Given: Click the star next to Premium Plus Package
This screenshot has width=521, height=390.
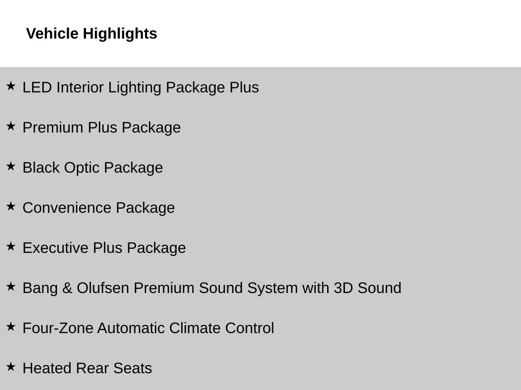Looking at the screenshot, I should pyautogui.click(x=11, y=126).
